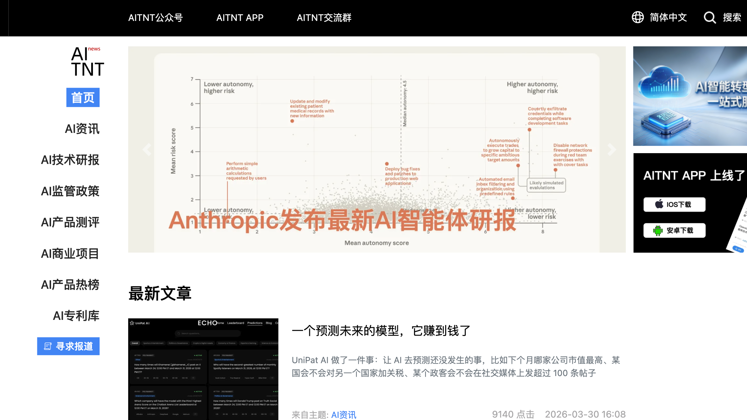Open article 一个预测未来的模型，它赚到钱了

[381, 331]
